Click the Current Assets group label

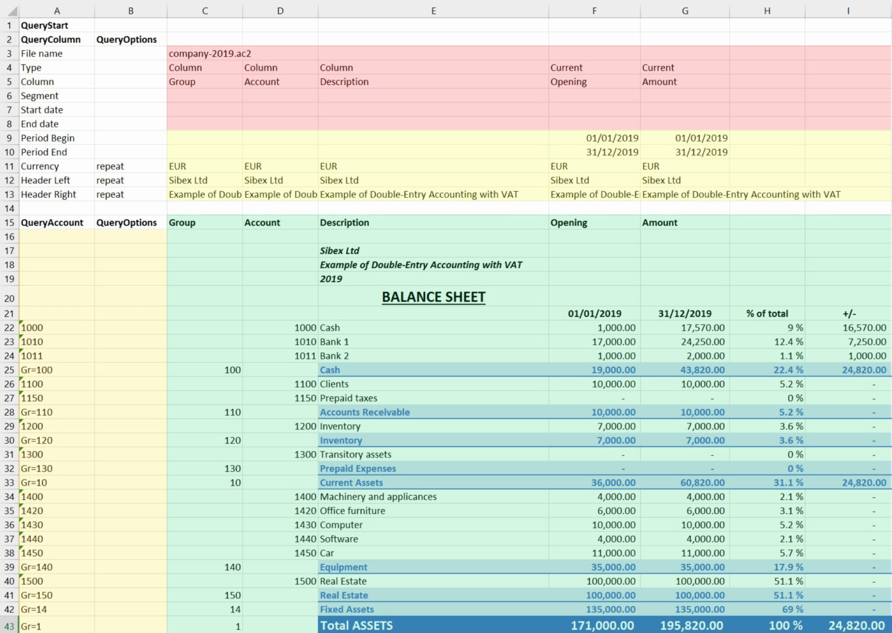click(351, 482)
